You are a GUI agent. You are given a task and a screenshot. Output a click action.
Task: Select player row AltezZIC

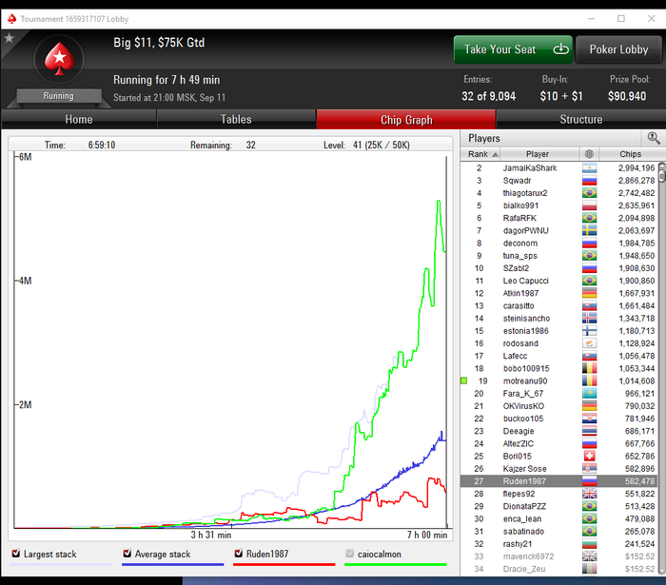[x=559, y=443]
